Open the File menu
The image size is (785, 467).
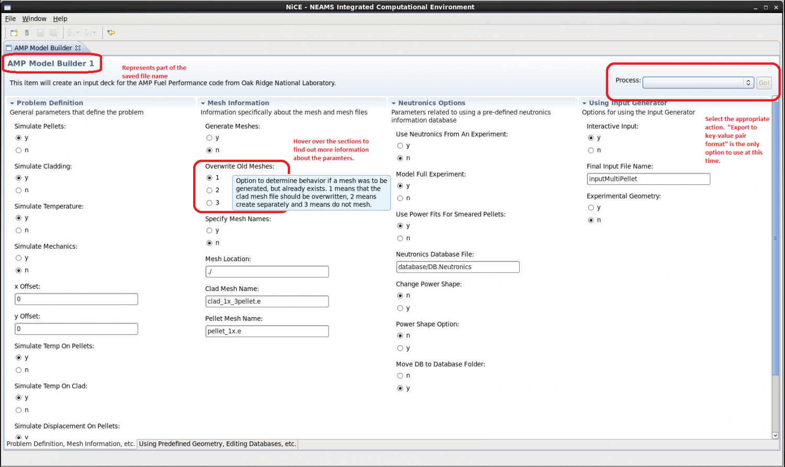coord(10,19)
